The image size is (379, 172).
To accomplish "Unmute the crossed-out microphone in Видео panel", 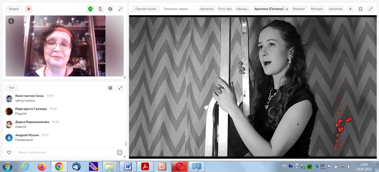I will [100, 9].
